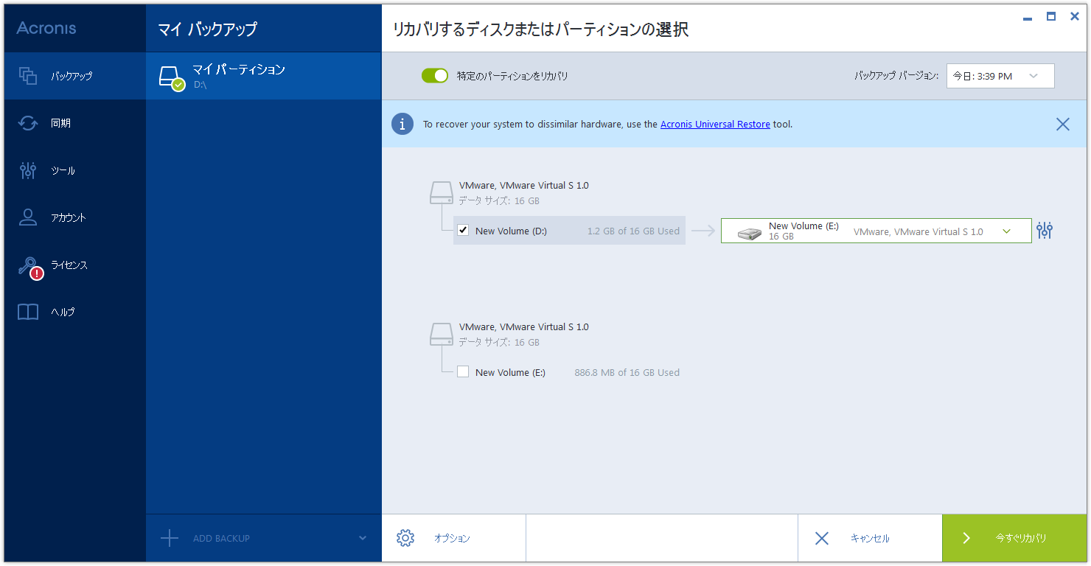Click the Acronis Universal Restore link
The image size is (1091, 566).
point(714,125)
